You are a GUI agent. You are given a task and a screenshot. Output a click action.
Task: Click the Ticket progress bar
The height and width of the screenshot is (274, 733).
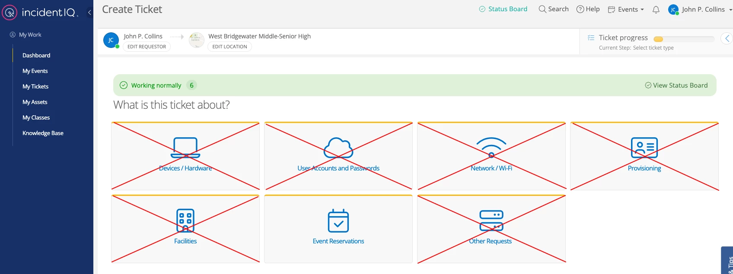pos(684,39)
